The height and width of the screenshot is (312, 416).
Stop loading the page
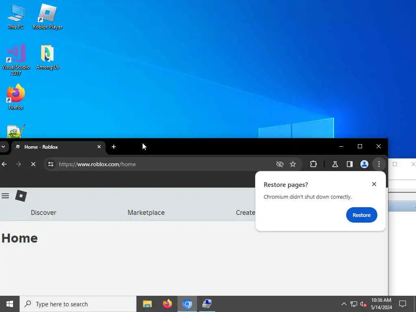point(33,164)
